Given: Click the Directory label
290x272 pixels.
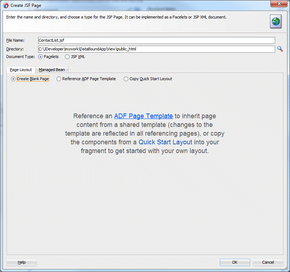Looking at the screenshot, I should click(x=15, y=49).
